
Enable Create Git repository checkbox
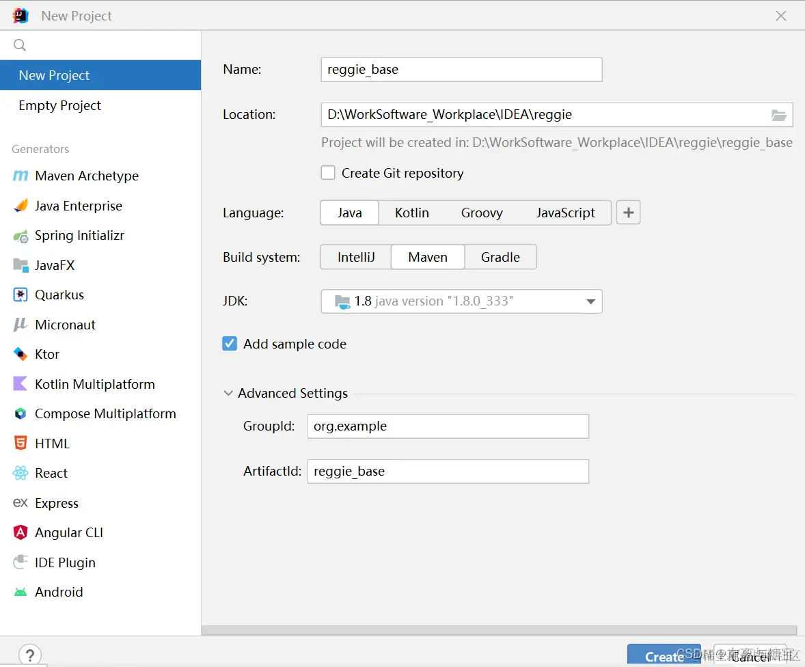(x=328, y=173)
